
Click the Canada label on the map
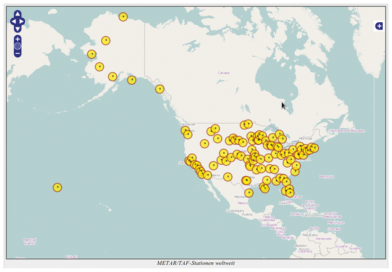[x=224, y=72]
